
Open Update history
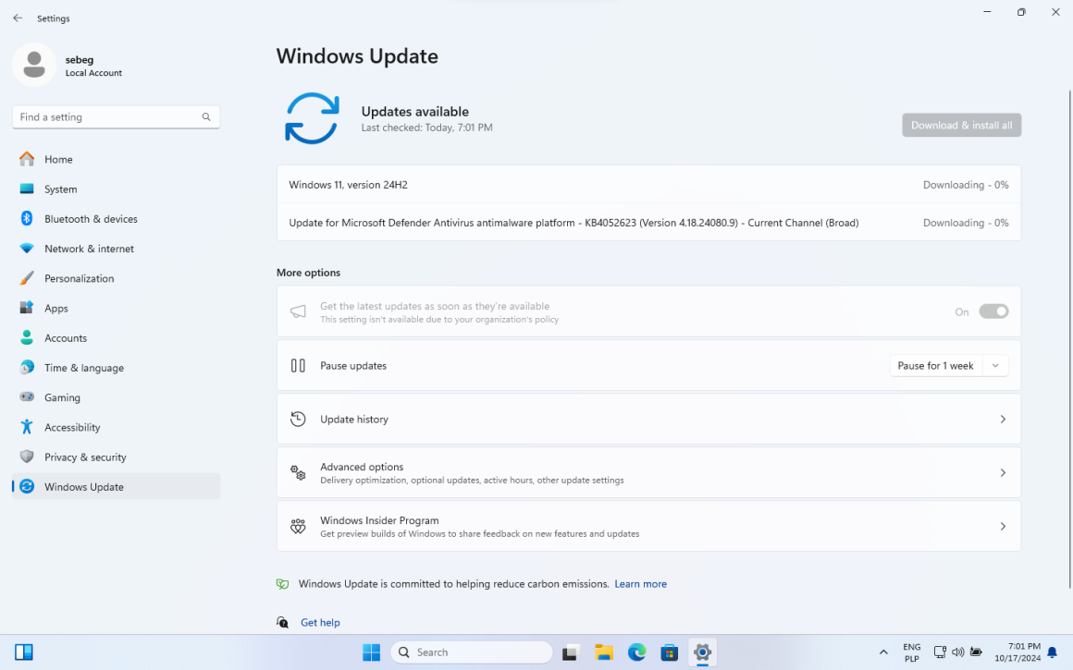(x=648, y=419)
